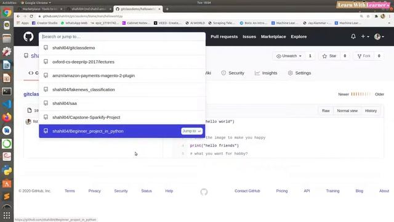Viewport: 394px width, 222px height.
Task: Click the Jump to button
Action: click(191, 131)
